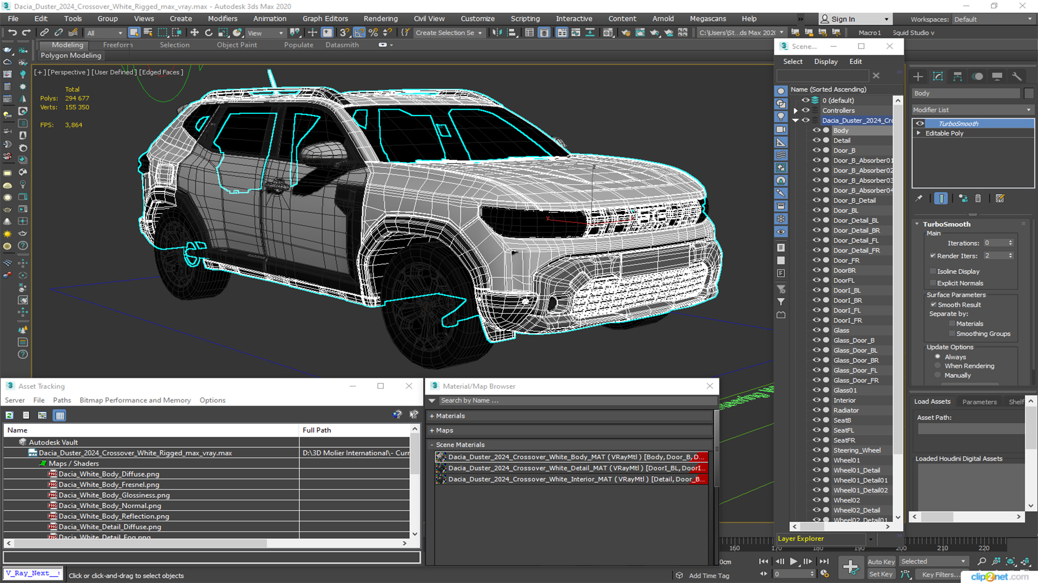1038x583 pixels.
Task: Click the Play Animation button
Action: point(793,561)
